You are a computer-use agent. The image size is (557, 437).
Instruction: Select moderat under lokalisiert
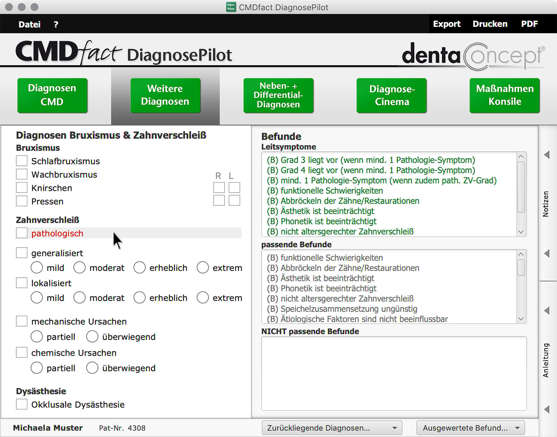pos(79,297)
